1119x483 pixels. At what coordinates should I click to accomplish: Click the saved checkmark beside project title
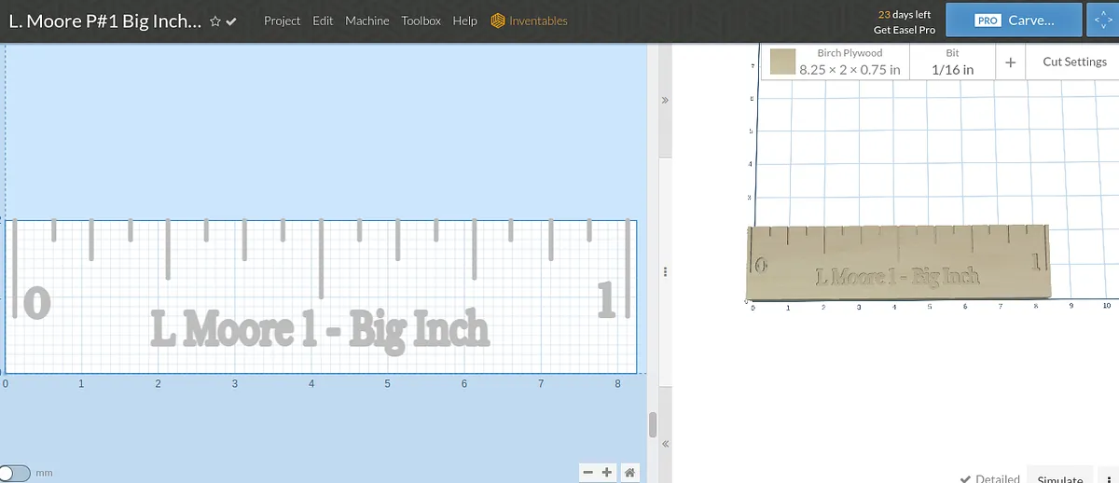[x=231, y=21]
